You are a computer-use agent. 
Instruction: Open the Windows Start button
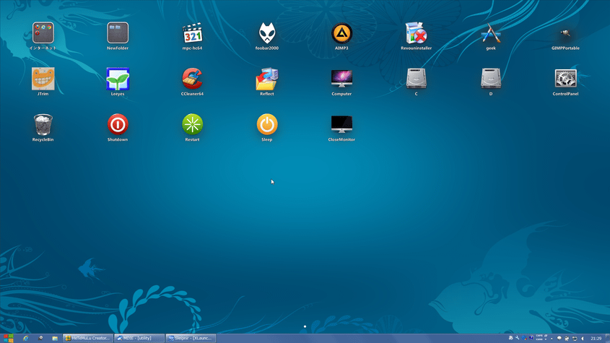click(8, 338)
